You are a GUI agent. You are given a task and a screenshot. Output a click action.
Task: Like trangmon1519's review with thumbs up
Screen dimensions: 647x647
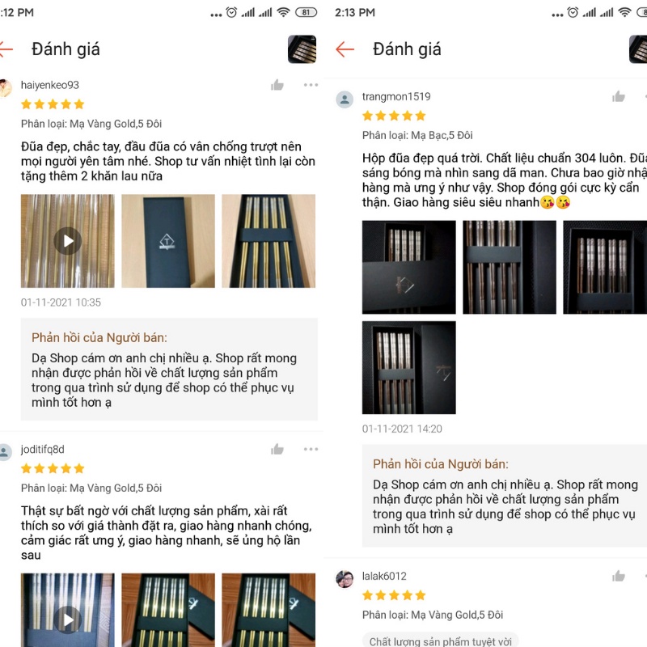(619, 96)
